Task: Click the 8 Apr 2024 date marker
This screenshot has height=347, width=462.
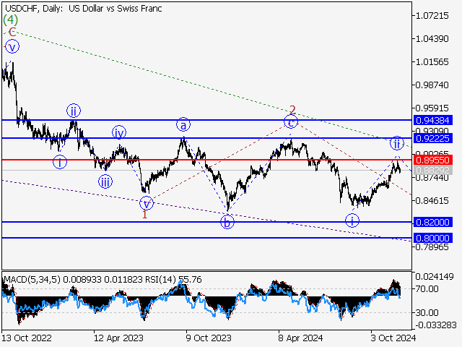Action: (x=299, y=338)
